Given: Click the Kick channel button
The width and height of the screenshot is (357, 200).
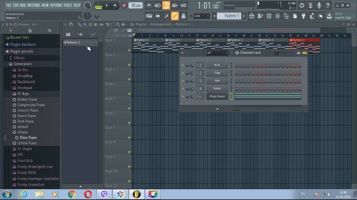Looking at the screenshot, I should [217, 65].
